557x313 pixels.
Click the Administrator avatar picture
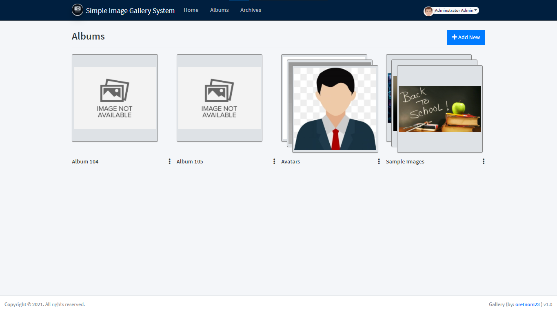click(x=428, y=11)
